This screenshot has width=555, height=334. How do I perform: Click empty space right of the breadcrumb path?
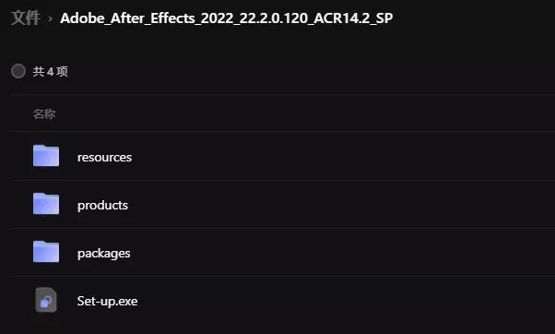474,18
